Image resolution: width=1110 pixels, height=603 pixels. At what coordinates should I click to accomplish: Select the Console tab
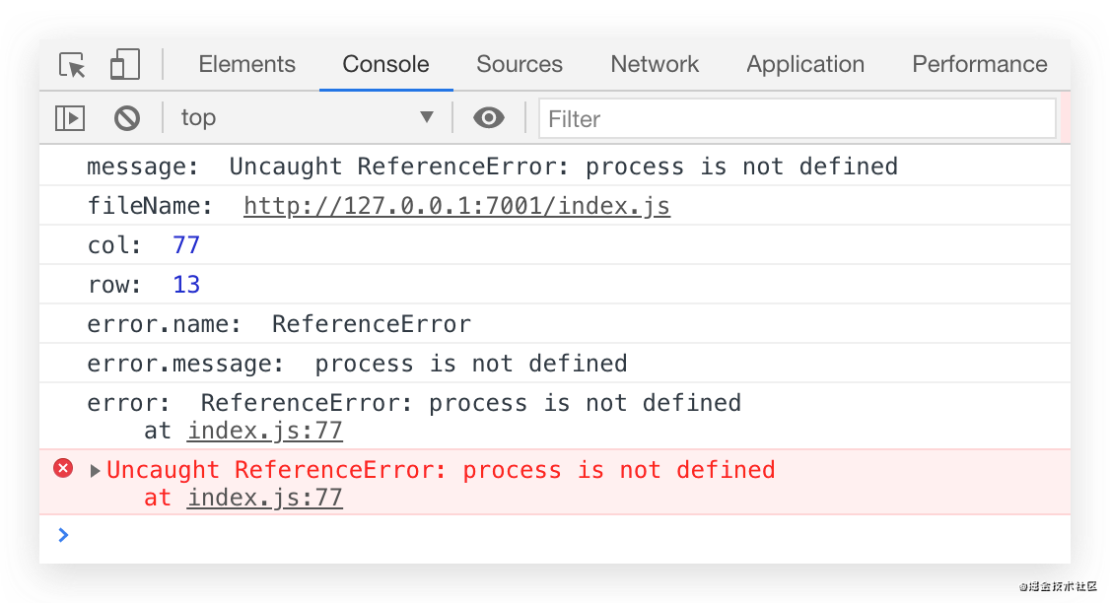(x=385, y=65)
